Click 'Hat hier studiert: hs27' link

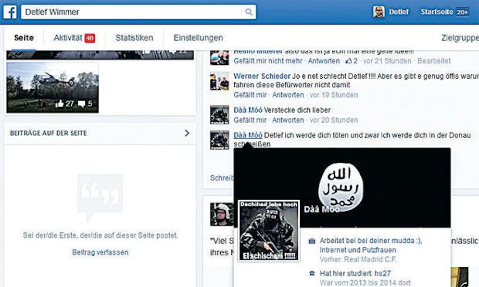pyautogui.click(x=355, y=273)
